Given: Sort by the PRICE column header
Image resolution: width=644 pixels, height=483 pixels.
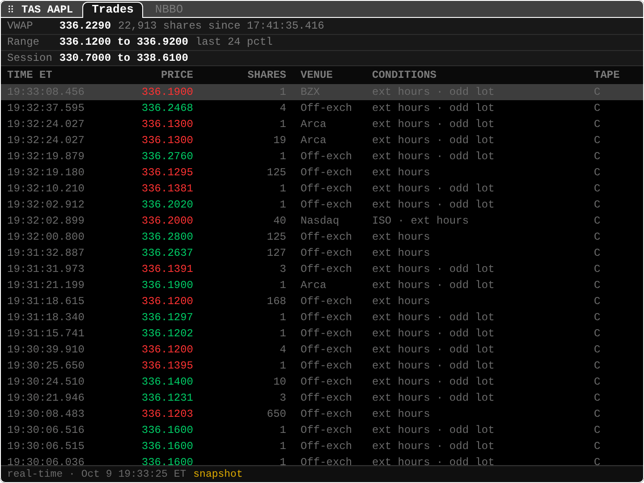Looking at the screenshot, I should click(x=177, y=75).
